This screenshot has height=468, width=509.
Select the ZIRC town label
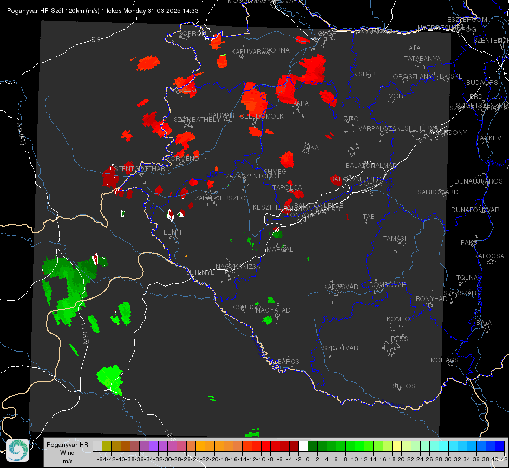pyautogui.click(x=351, y=119)
